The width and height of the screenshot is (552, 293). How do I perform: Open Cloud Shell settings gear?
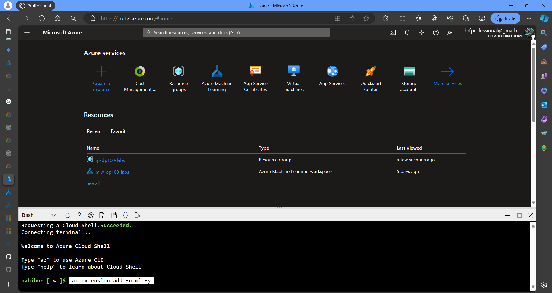point(91,215)
